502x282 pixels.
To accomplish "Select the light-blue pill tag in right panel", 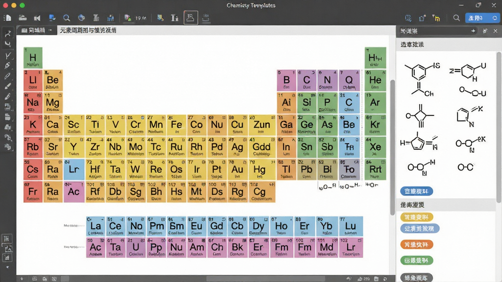I will [420, 229].
